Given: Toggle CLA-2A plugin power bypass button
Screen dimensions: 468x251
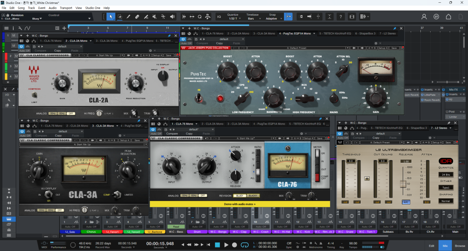Looking at the screenshot, I should [x=21, y=46].
